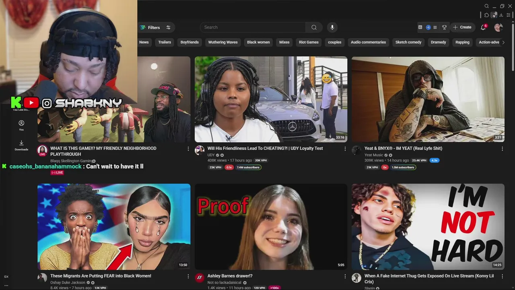Open more options for UDY Loyalty Test video
The image size is (515, 290).
click(345, 149)
